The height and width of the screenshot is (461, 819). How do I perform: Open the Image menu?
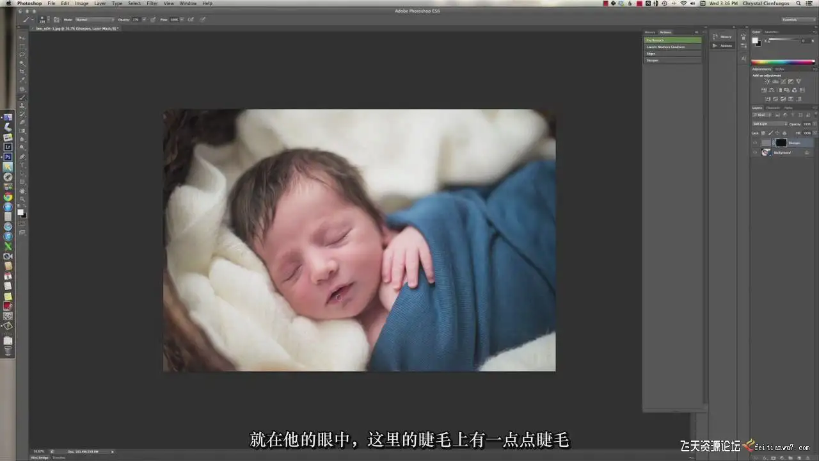pos(82,3)
